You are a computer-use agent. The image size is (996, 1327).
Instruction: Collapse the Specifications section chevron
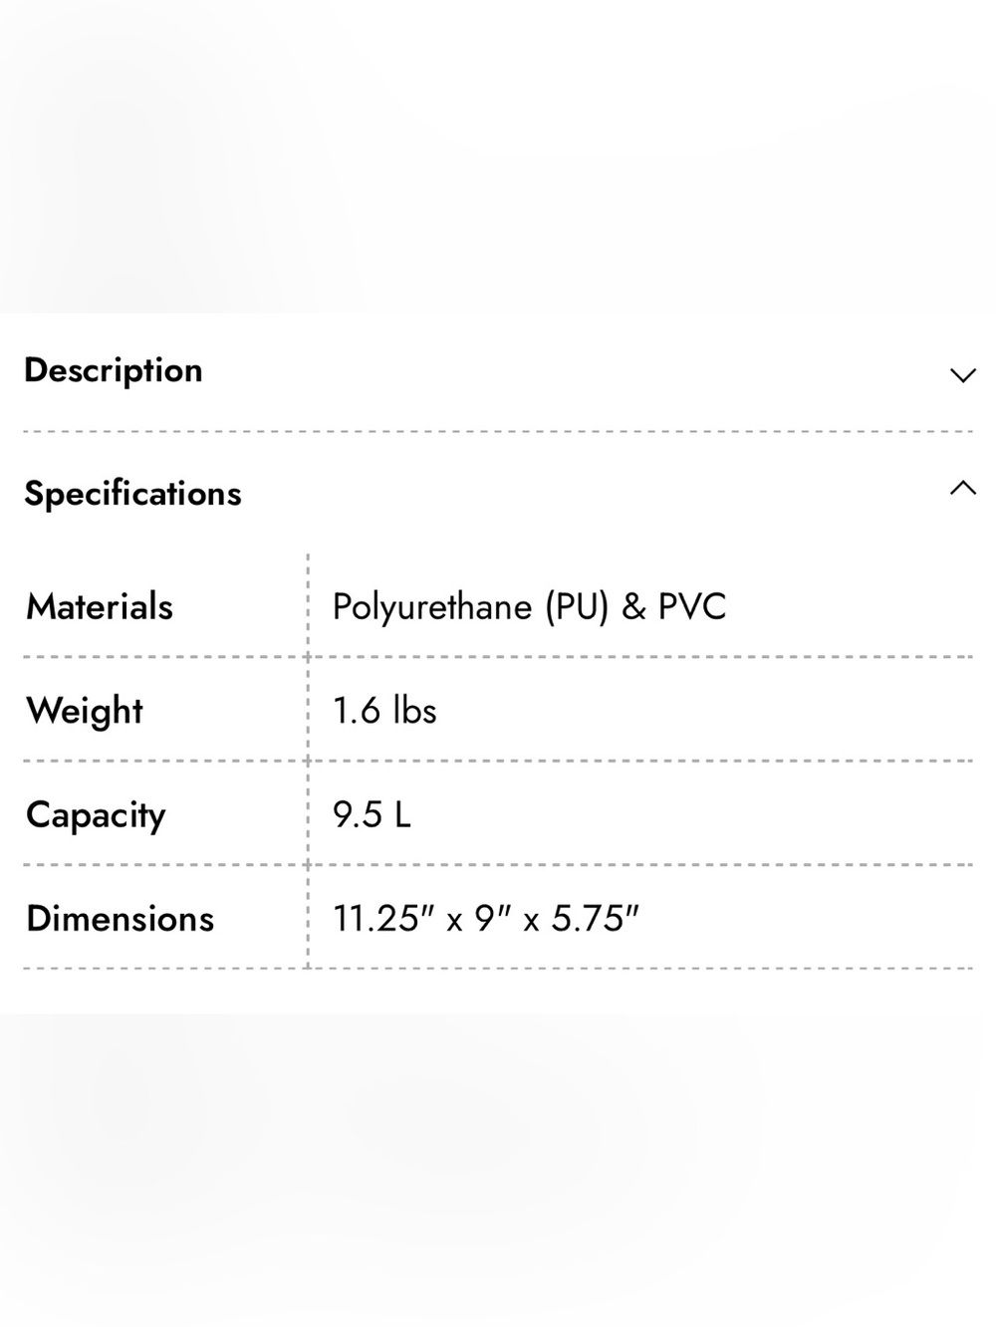(x=962, y=488)
